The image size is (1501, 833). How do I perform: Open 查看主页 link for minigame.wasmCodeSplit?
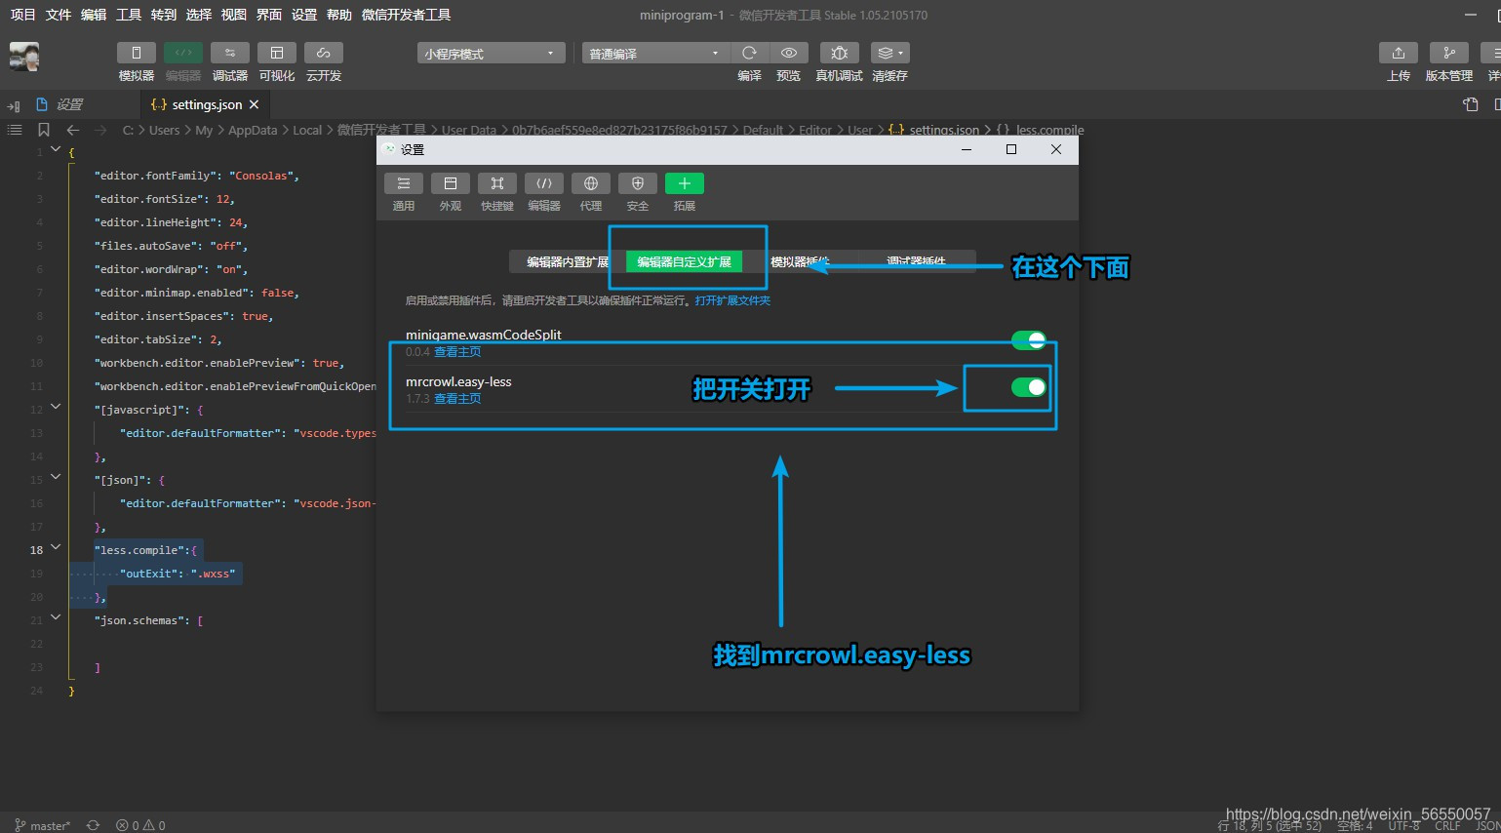457,352
